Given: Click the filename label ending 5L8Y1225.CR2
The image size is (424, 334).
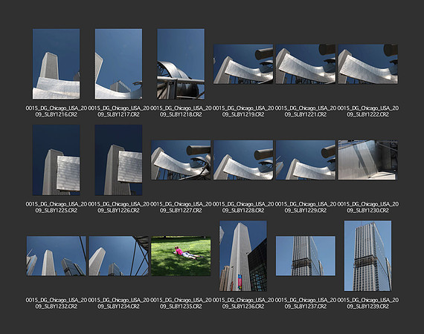Looking at the screenshot, I should click(x=57, y=207).
